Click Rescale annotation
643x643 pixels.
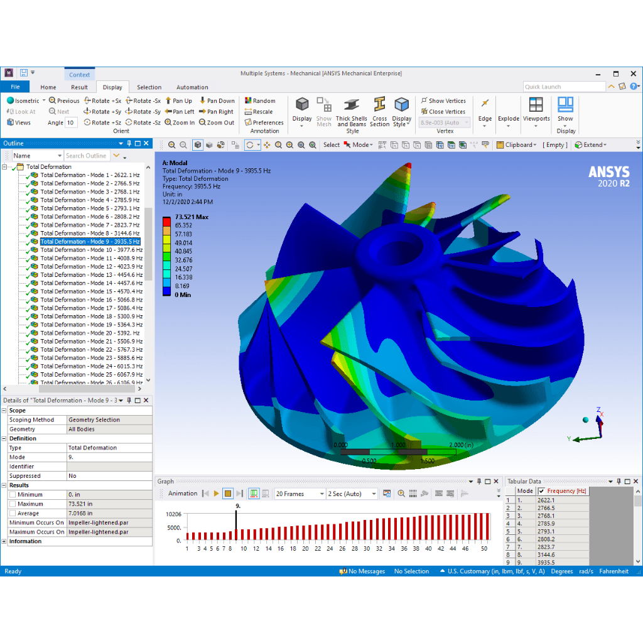(x=258, y=112)
